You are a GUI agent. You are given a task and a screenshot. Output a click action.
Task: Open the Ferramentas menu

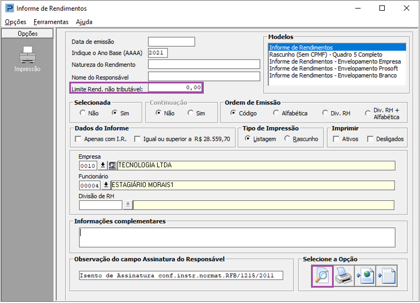51,22
